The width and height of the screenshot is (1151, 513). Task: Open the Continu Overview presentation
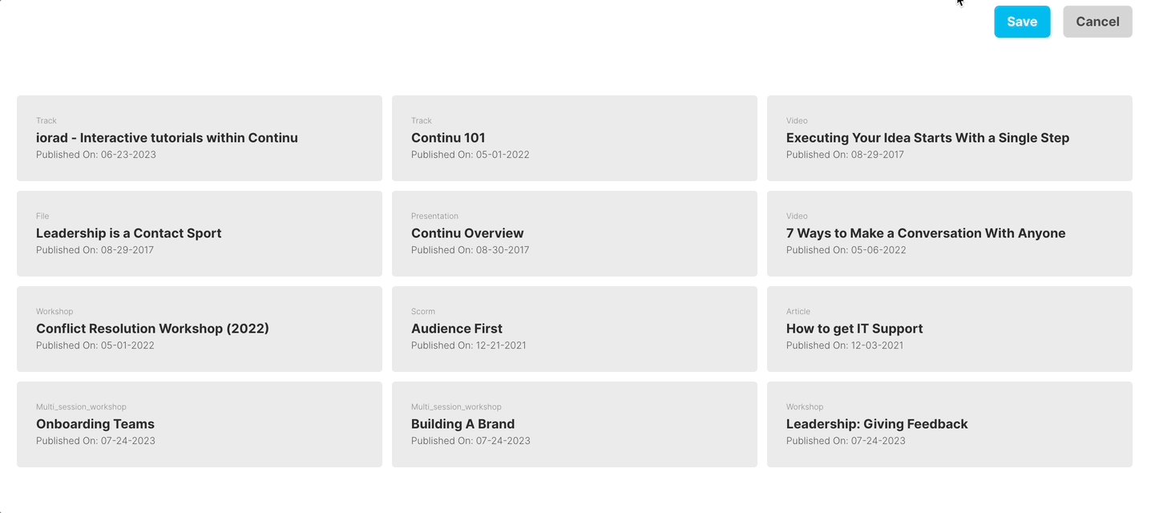574,233
